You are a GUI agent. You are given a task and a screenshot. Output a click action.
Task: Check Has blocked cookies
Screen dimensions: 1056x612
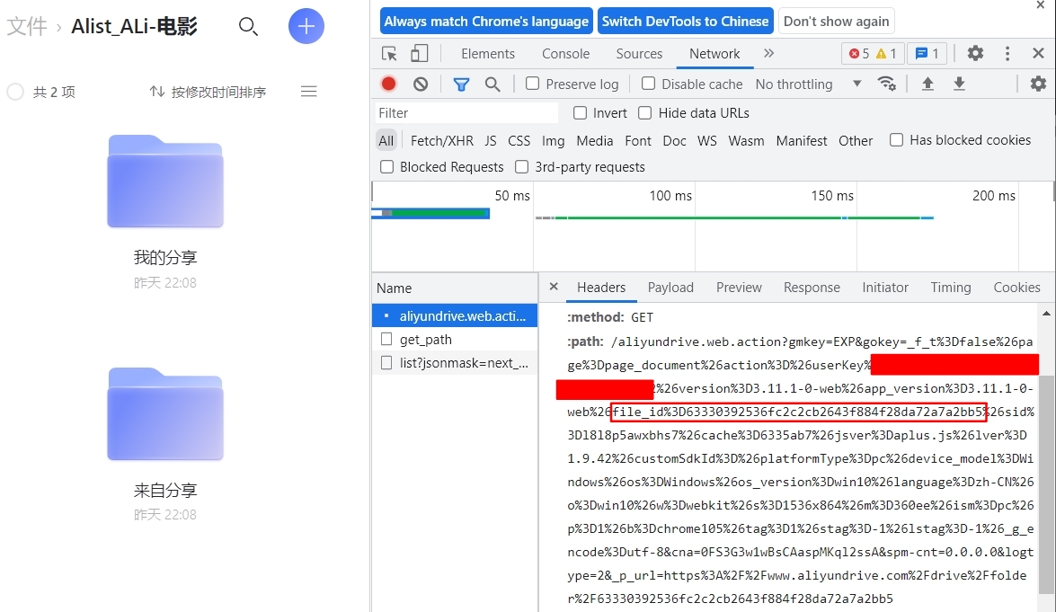[896, 140]
